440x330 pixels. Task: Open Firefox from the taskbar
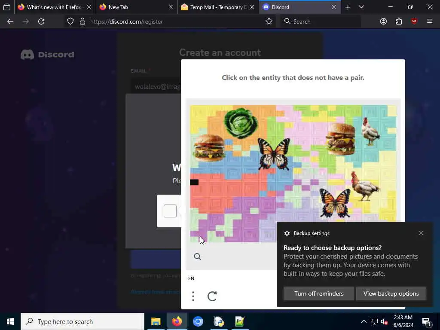tap(177, 321)
